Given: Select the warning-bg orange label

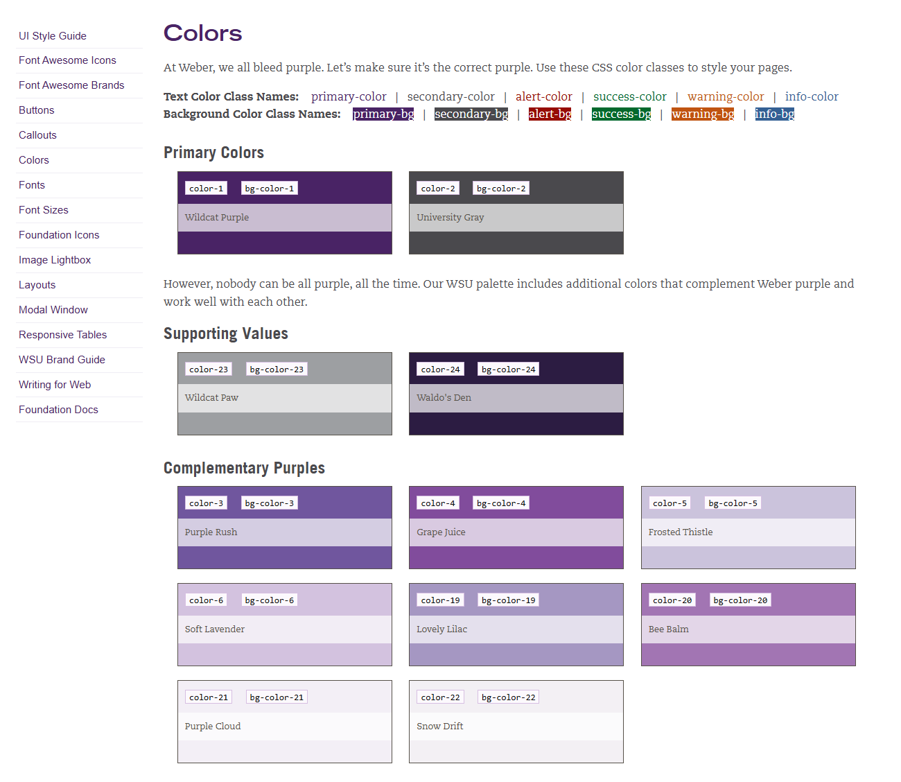Looking at the screenshot, I should (x=703, y=114).
